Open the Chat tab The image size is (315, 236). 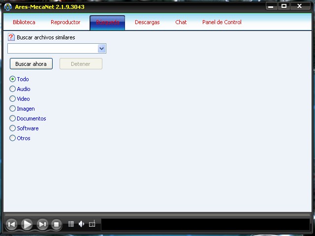[x=181, y=22]
